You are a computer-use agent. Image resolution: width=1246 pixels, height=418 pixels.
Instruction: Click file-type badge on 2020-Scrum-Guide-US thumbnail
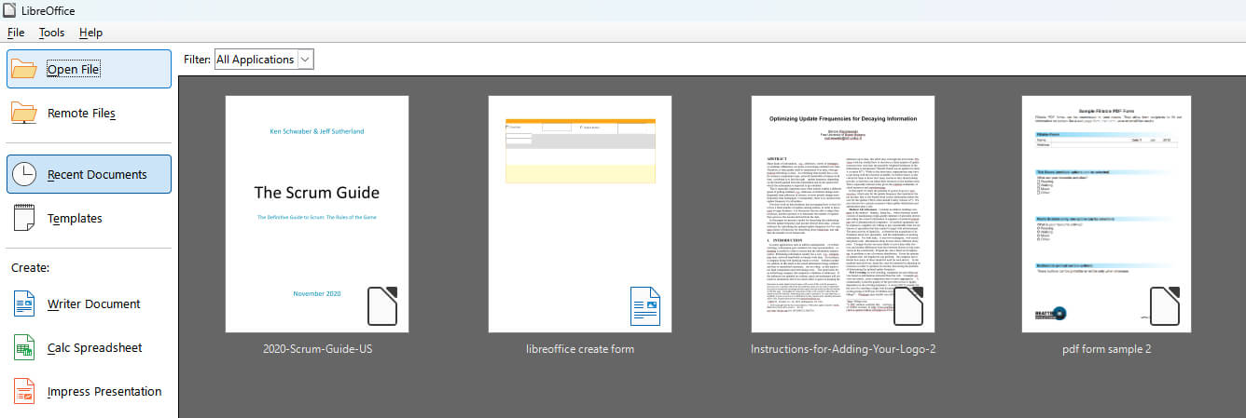(384, 306)
